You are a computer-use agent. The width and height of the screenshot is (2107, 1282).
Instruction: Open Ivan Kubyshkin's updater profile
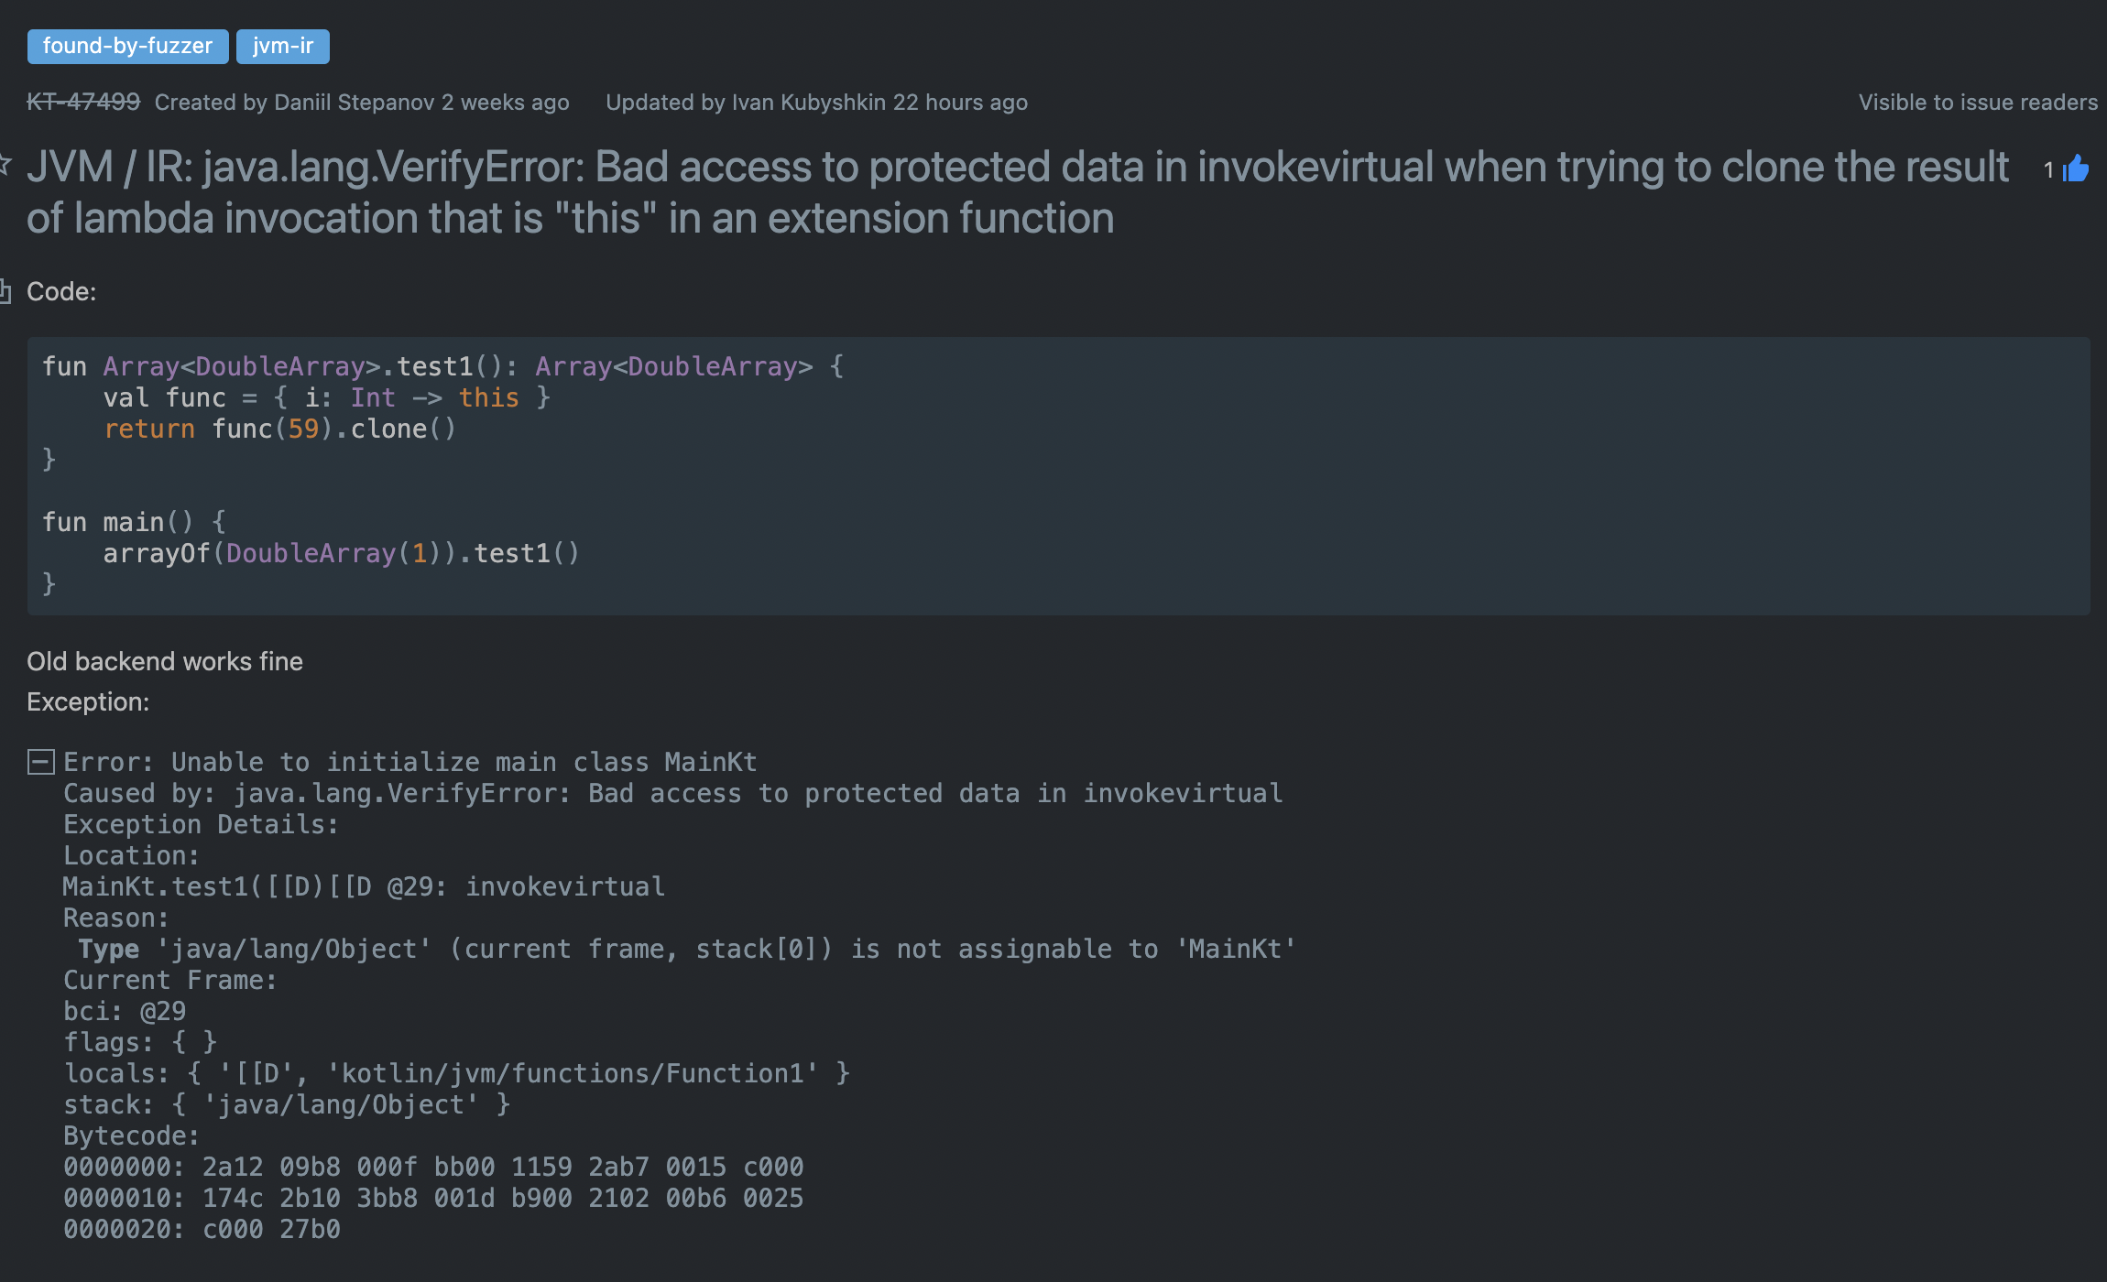(x=808, y=102)
